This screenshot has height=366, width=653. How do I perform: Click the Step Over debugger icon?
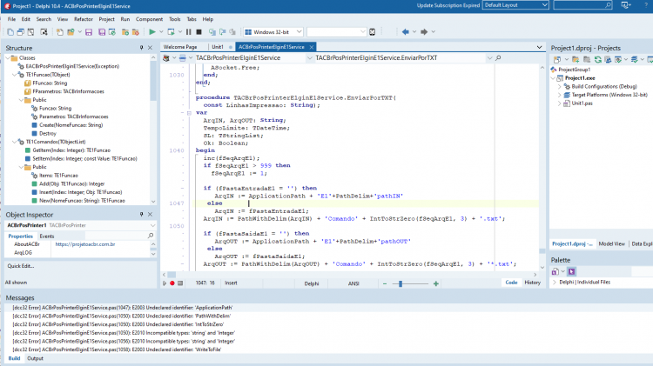tap(222, 32)
